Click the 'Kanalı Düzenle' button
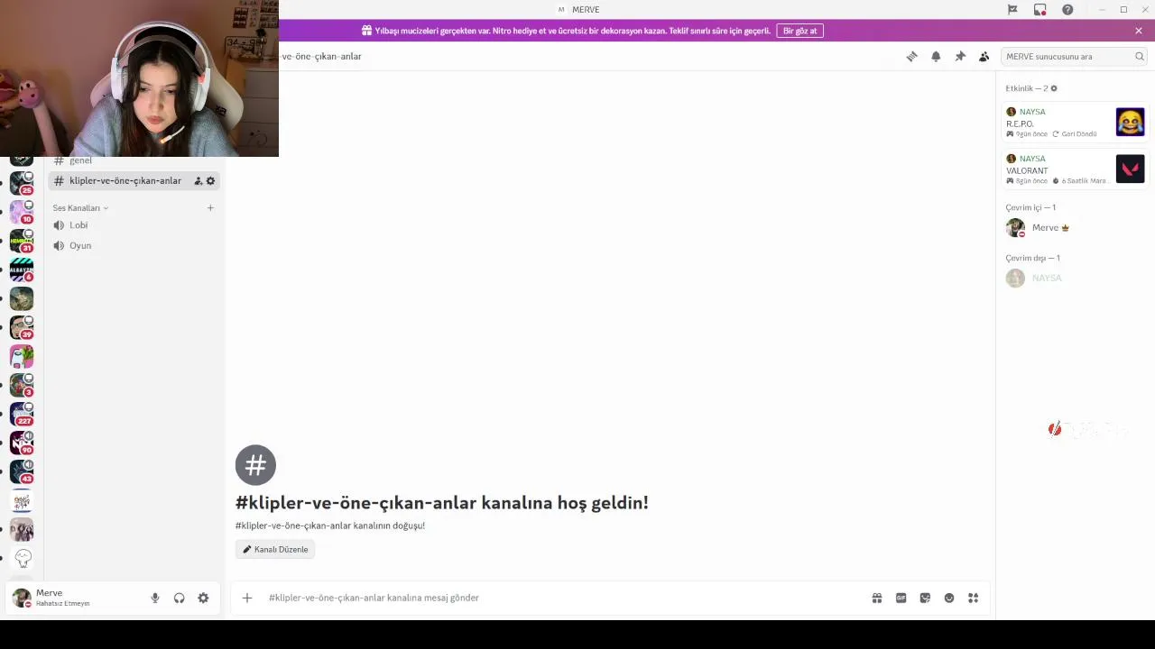This screenshot has width=1155, height=649. pos(274,549)
